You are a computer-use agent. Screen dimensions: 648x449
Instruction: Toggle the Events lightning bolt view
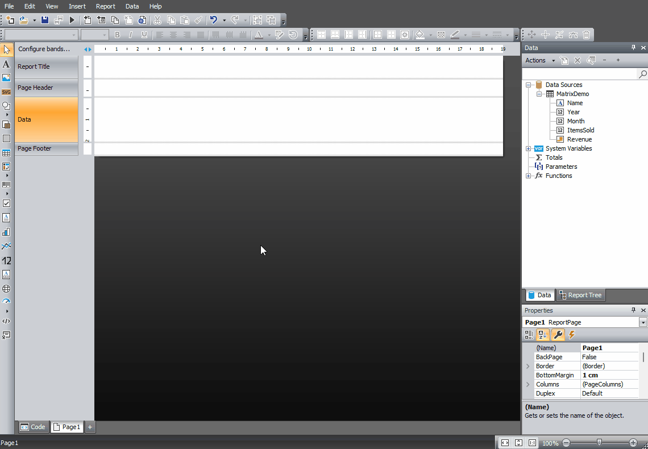pos(572,335)
